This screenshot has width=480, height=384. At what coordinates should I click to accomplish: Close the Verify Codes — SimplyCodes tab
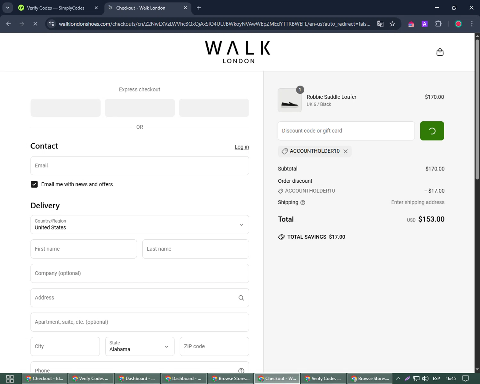pos(96,8)
